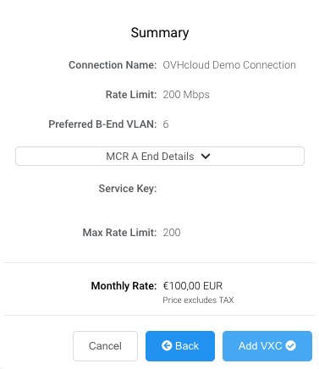Expand the MCR A End Details chevron
Image resolution: width=319 pixels, height=369 pixels.
point(206,156)
